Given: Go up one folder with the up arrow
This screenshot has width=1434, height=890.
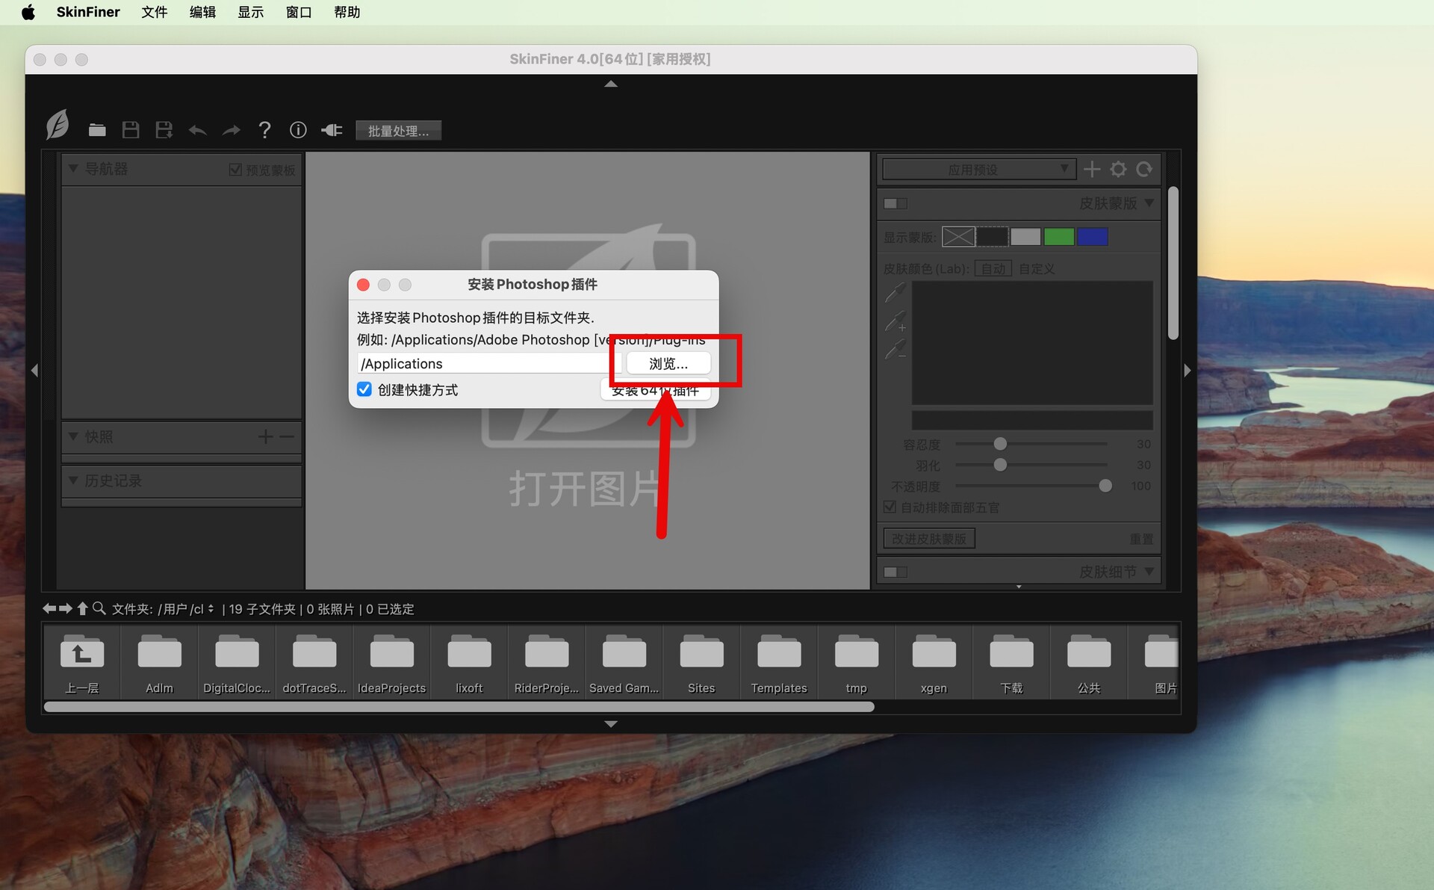Looking at the screenshot, I should click(82, 609).
